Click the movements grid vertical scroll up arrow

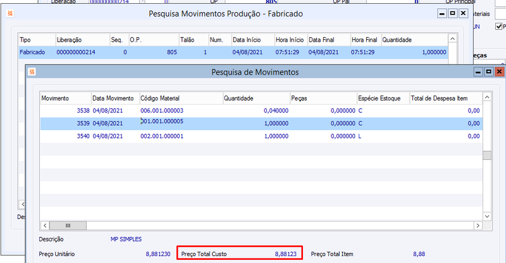pyautogui.click(x=487, y=97)
